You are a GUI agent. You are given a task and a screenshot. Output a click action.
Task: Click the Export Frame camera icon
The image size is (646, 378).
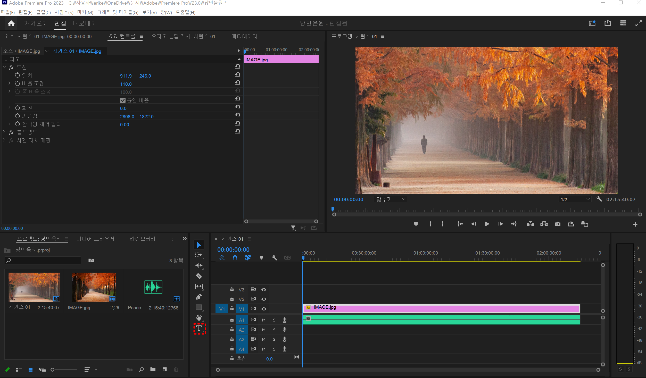tap(558, 224)
